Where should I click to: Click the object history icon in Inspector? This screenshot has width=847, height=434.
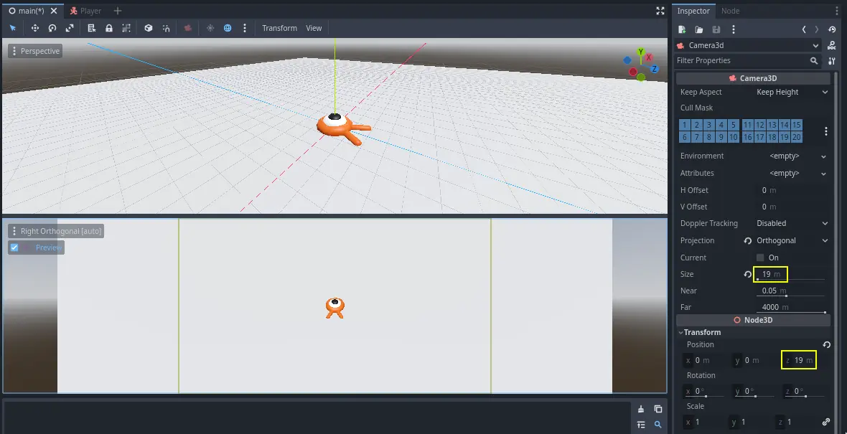pos(832,29)
